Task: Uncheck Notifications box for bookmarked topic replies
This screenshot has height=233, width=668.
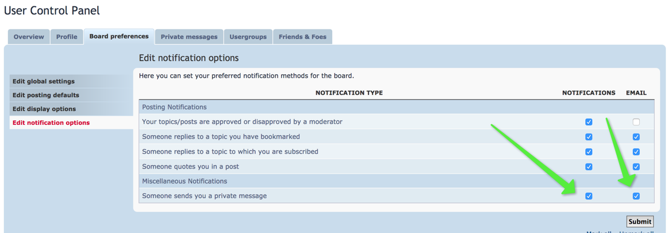Action: pyautogui.click(x=589, y=137)
